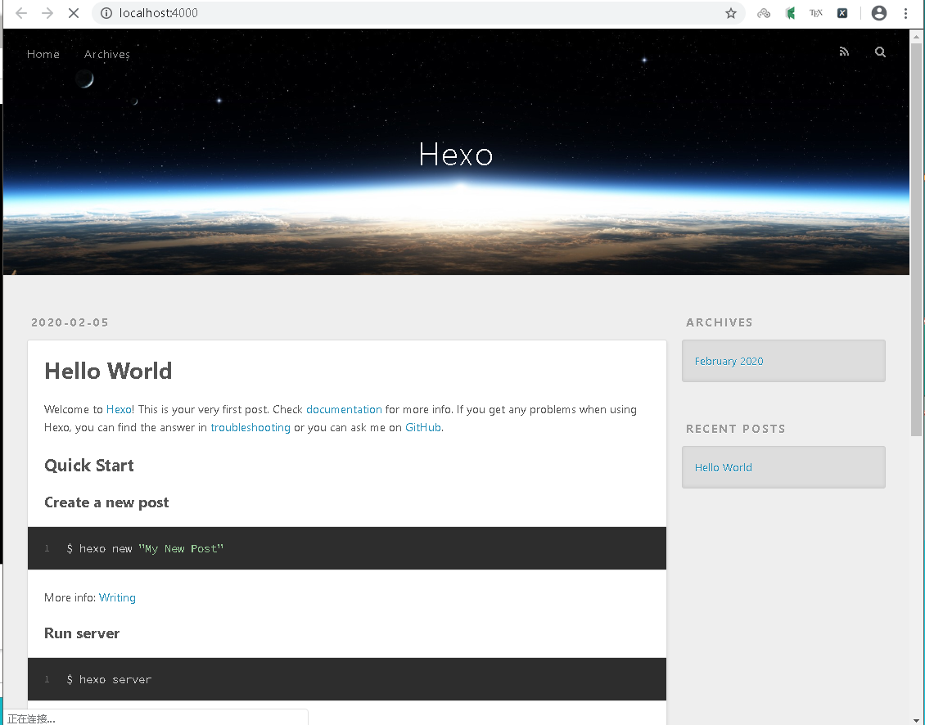Viewport: 925px width, 725px height.
Task: Click the site info icon in address bar
Action: pos(106,13)
